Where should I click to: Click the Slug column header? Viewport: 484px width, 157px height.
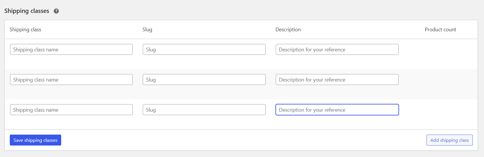(147, 30)
